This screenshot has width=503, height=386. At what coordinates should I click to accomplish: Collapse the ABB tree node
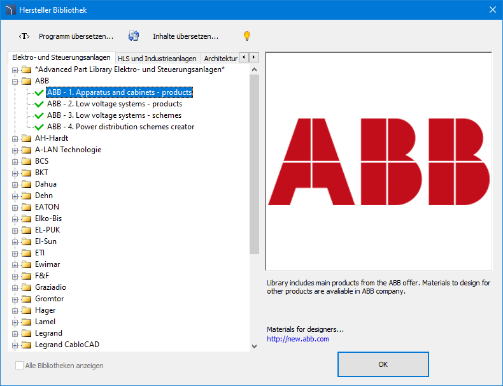[x=15, y=81]
